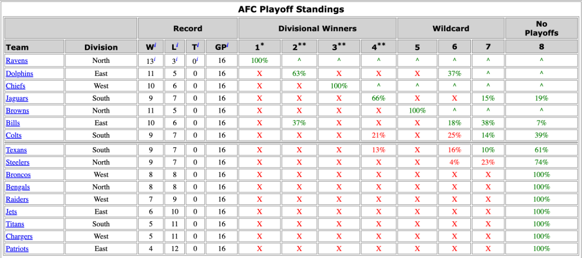Click the Bills team link
Image resolution: width=582 pixels, height=258 pixels.
click(x=13, y=123)
